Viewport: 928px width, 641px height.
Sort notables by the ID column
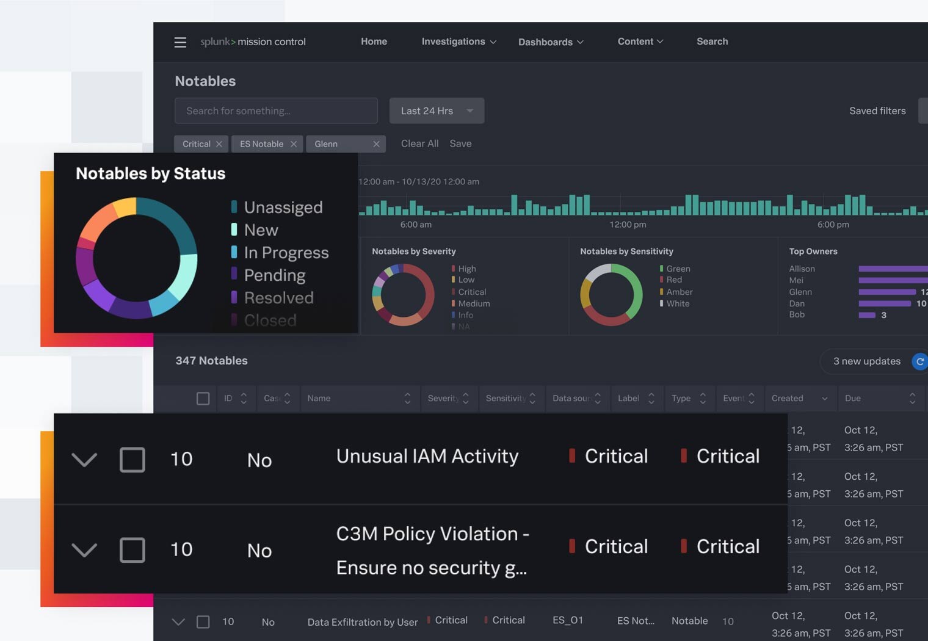(x=244, y=399)
